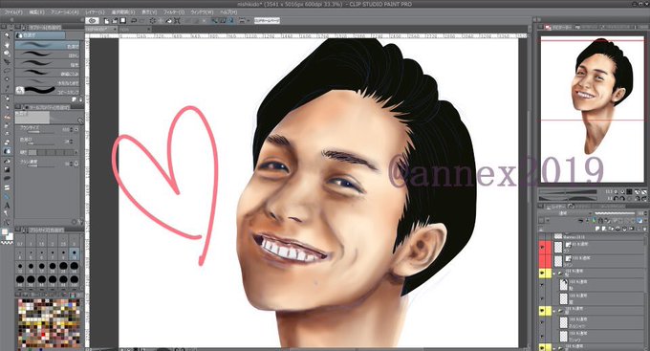Screen dimensions: 650x351
Task: Select the Operation object tool
Action: click(7, 53)
